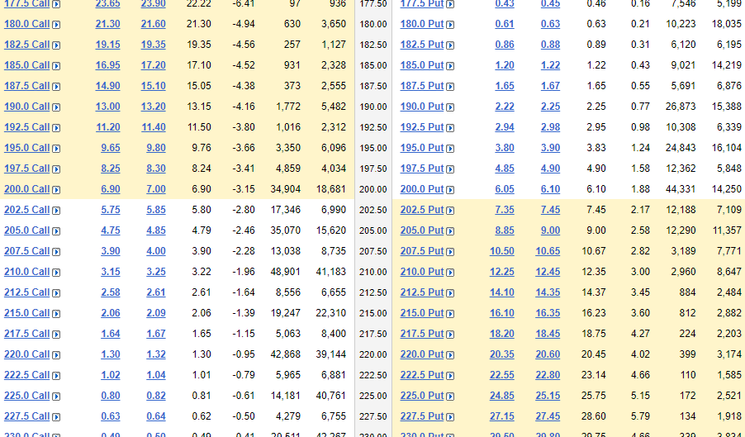Click ask price 2.09 for 215.0 Call
The image size is (745, 437).
tap(156, 313)
